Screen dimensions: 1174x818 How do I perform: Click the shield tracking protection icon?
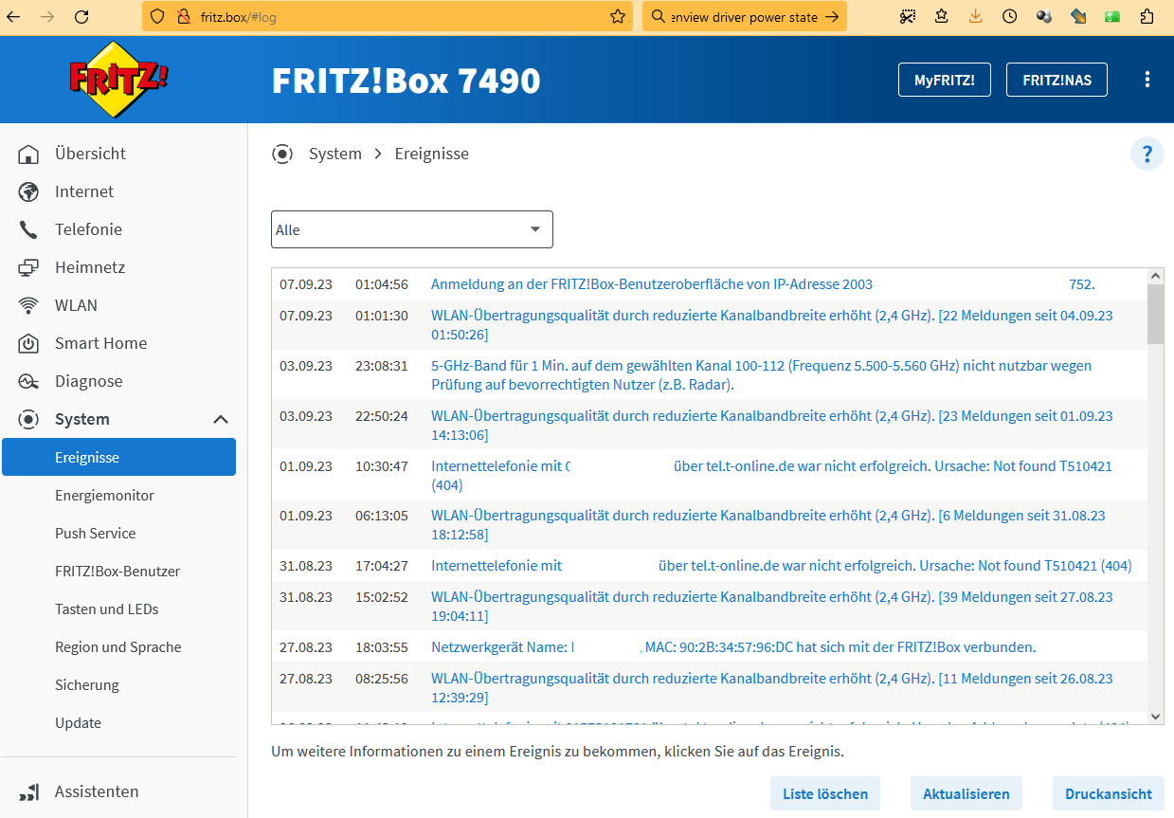pos(158,16)
